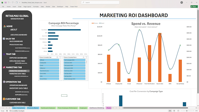Switch to Page Layout view in status bar
The image size is (199, 112).
[x=174, y=111]
